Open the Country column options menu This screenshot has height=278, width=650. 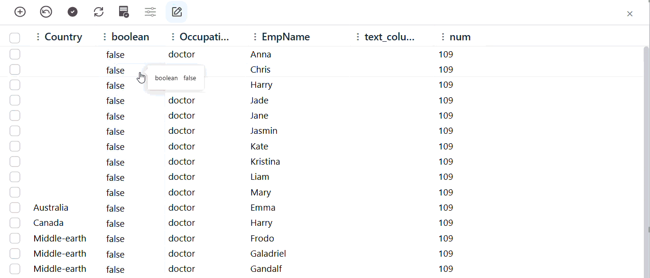(38, 37)
